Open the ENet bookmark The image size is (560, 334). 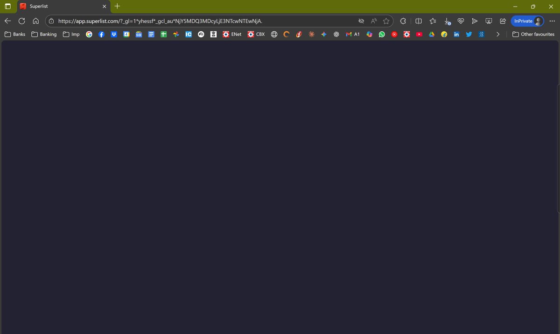(x=232, y=34)
